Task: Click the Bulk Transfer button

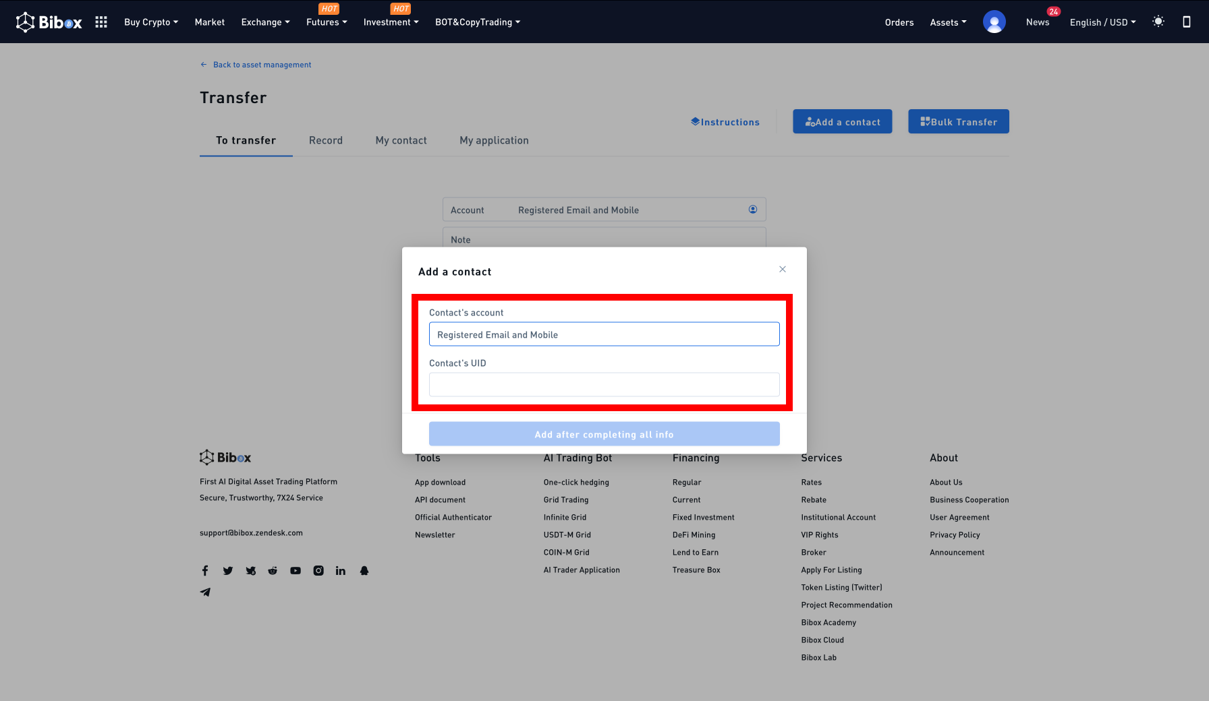Action: (x=958, y=121)
